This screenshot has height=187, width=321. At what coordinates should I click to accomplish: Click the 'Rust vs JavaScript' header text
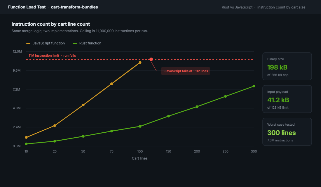(x=237, y=7)
